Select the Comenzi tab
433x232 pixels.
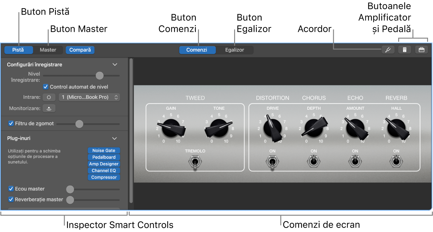click(197, 50)
